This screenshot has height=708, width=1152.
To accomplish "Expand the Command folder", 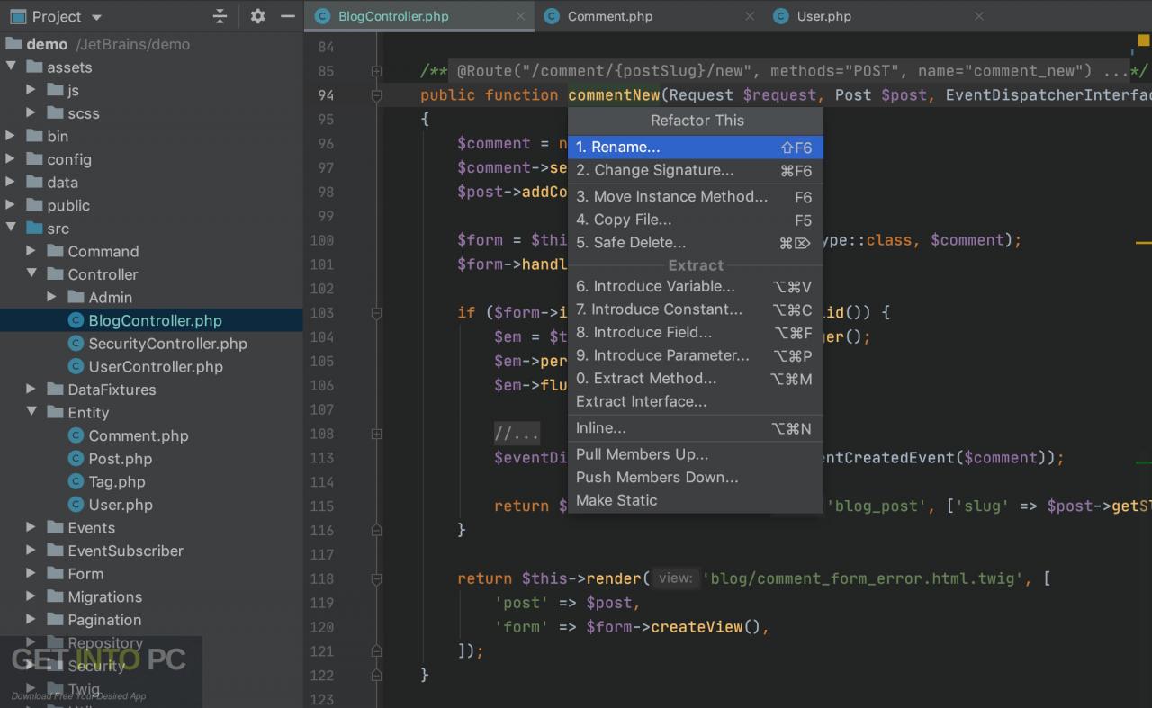I will pyautogui.click(x=31, y=251).
